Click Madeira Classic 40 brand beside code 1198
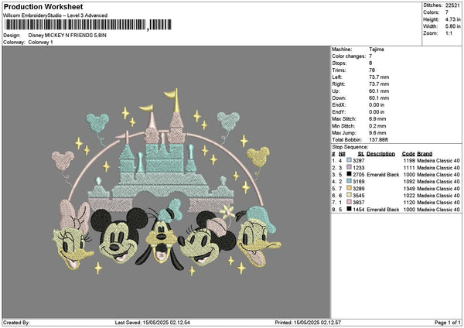 coord(438,161)
